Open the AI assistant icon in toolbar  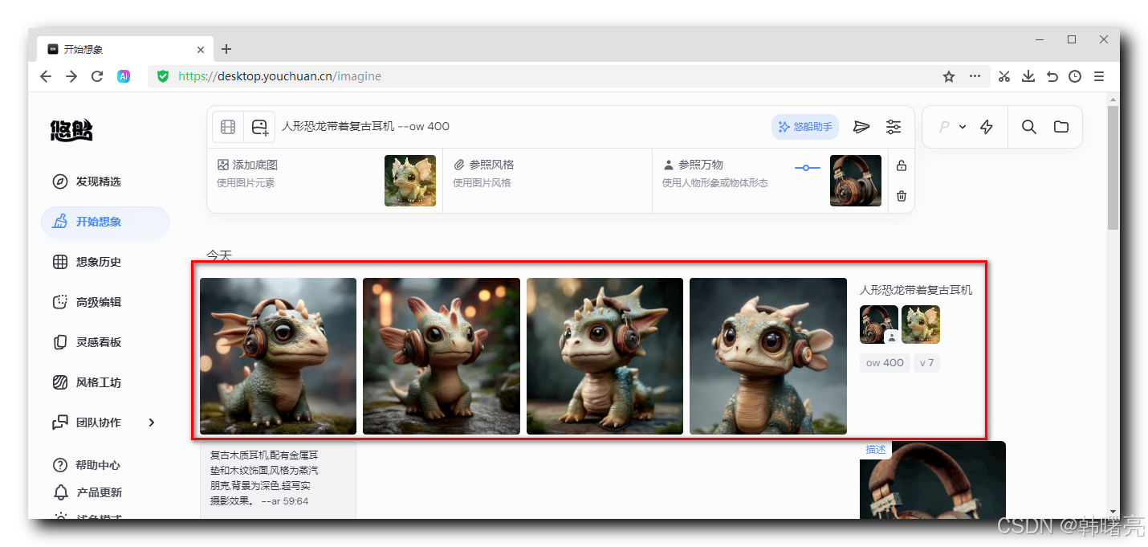tap(124, 76)
